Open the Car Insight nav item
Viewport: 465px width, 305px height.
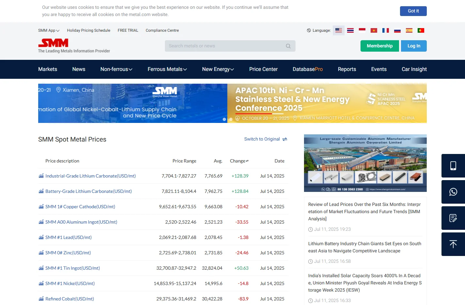[x=414, y=69]
